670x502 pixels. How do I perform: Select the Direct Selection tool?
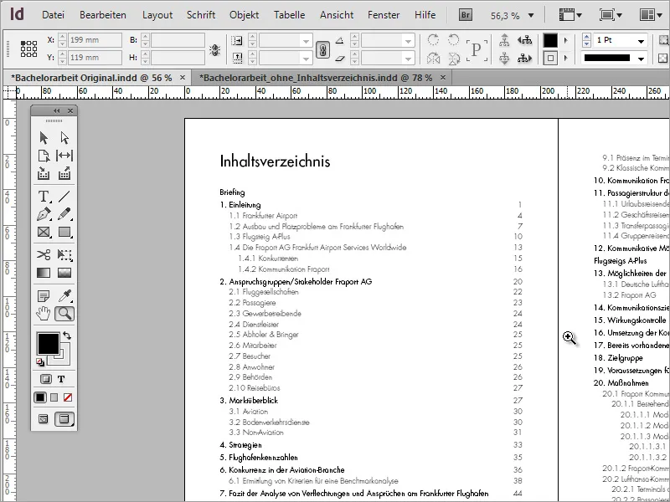[x=64, y=137]
